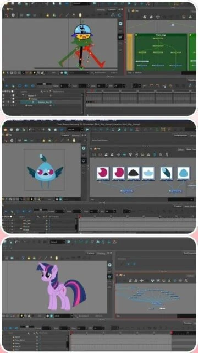Open the Default workspace dropdown in the Bird_Rig window
Viewport: 198px width, 353px height.
(x=75, y=130)
